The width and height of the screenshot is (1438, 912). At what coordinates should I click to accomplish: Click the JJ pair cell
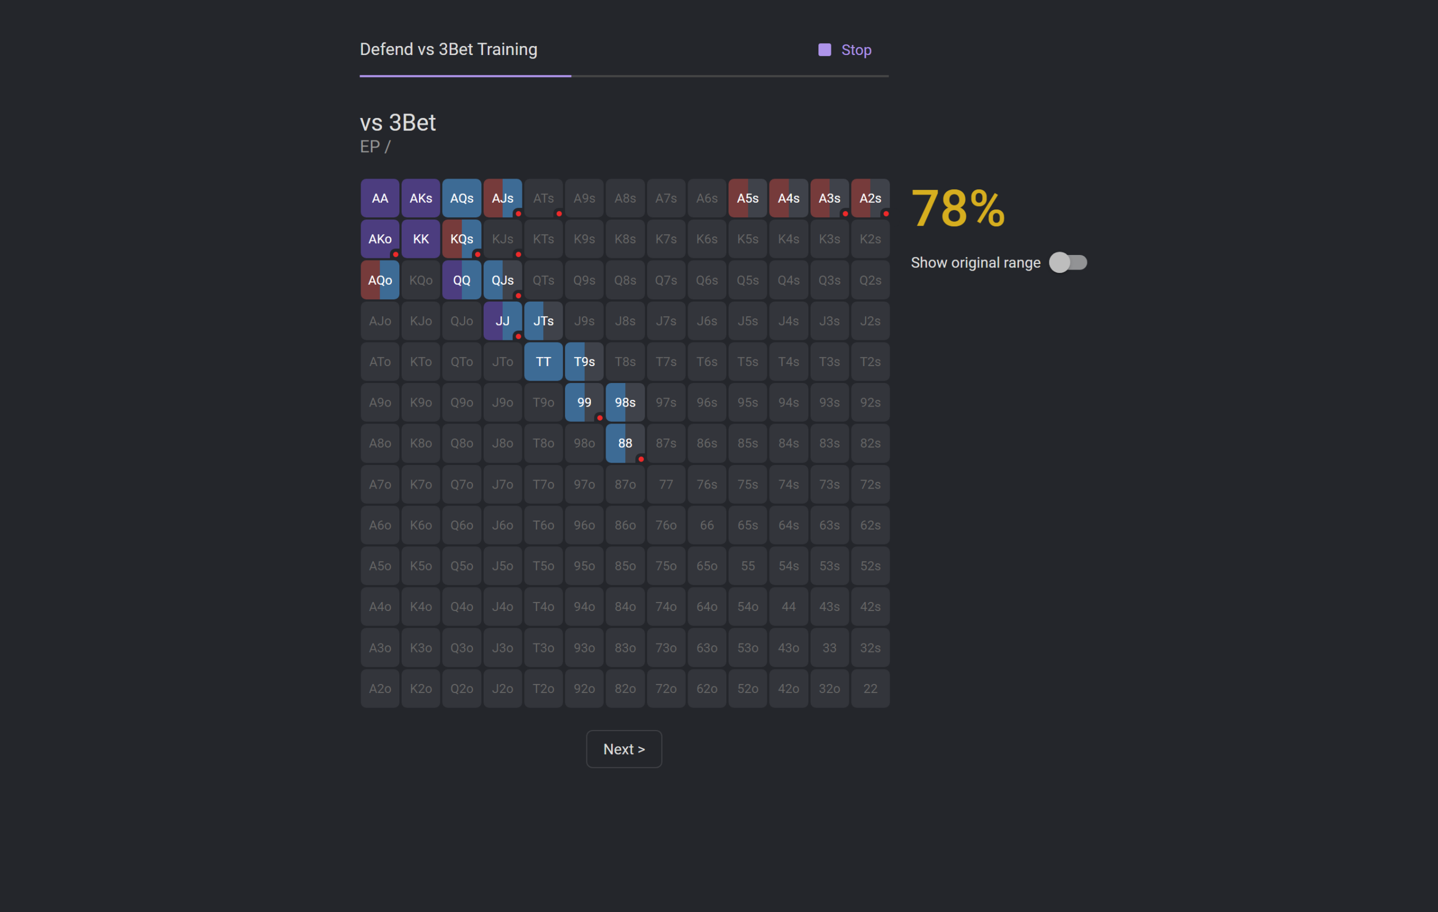point(502,321)
